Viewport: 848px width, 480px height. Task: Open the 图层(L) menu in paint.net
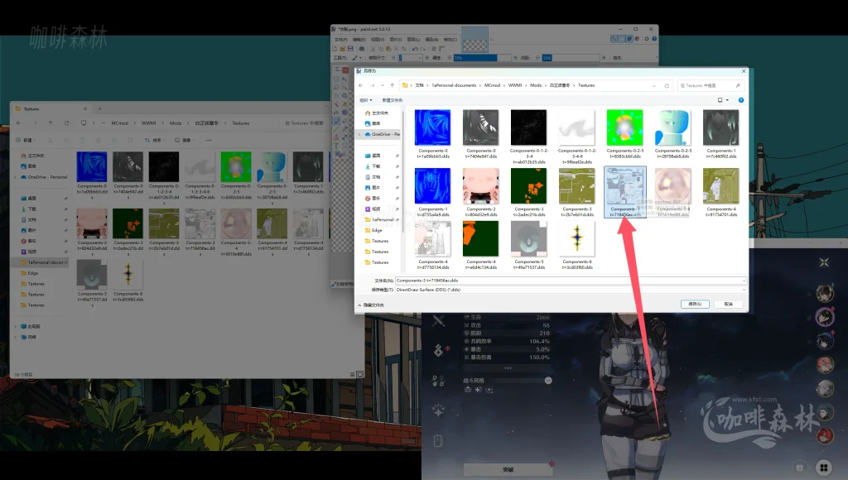[x=413, y=40]
